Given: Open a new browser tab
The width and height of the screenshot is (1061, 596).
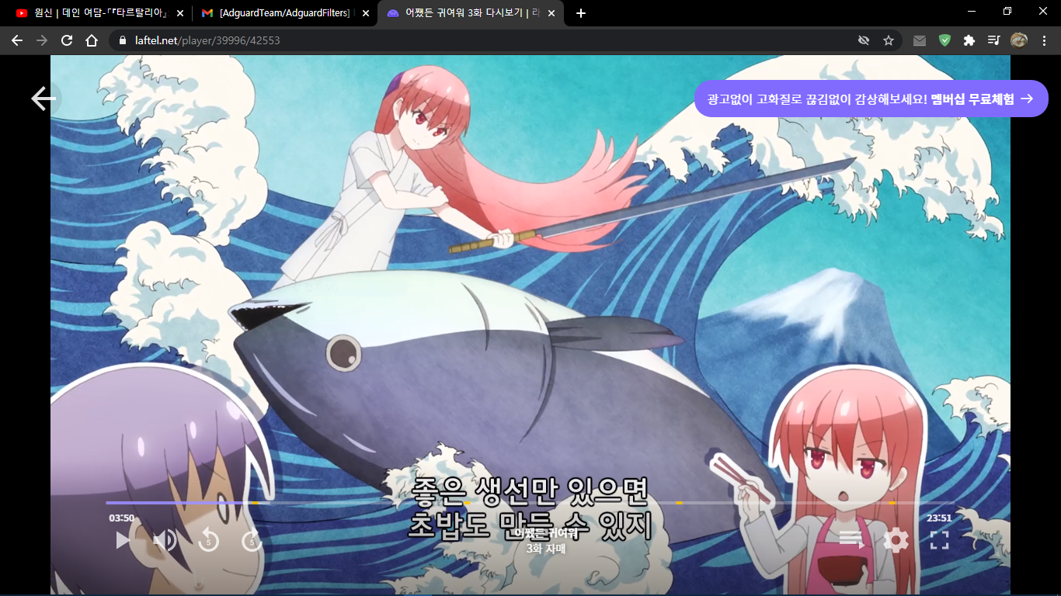Looking at the screenshot, I should 581,13.
